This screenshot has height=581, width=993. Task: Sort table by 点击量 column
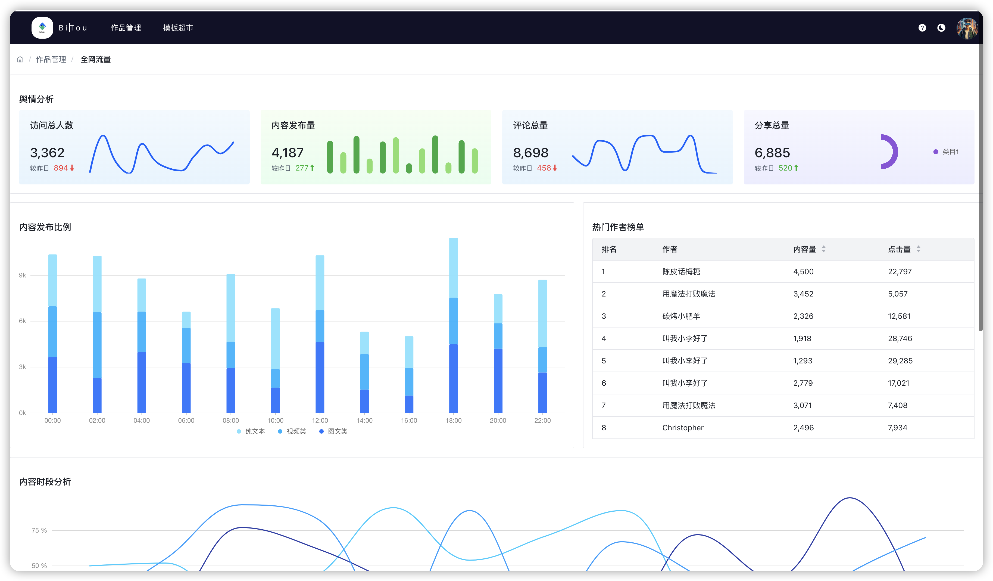[x=918, y=249]
